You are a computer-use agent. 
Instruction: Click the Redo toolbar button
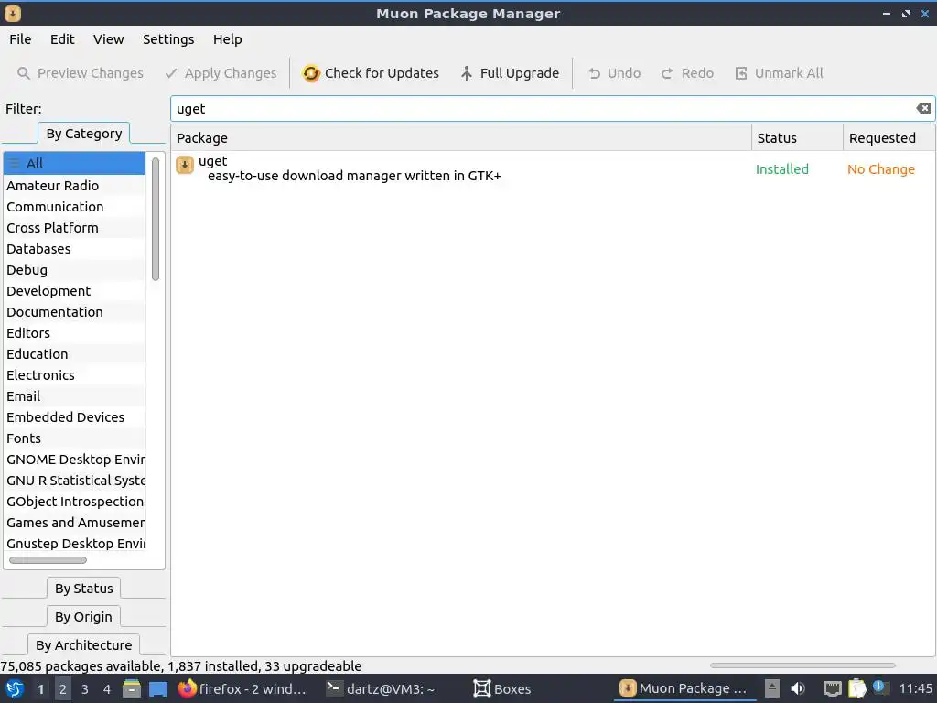pos(688,73)
